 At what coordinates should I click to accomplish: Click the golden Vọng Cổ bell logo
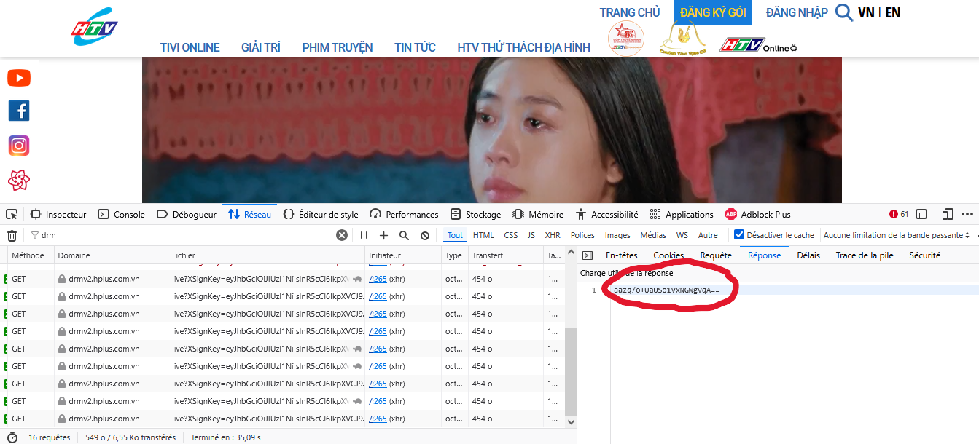pyautogui.click(x=682, y=39)
